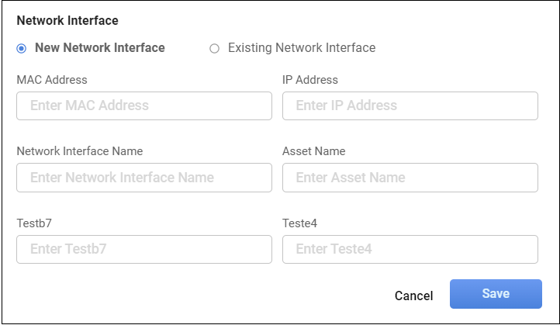Click the Network Interface Name text box
This screenshot has width=560, height=325.
tap(144, 178)
